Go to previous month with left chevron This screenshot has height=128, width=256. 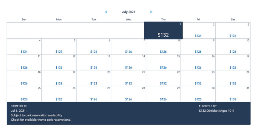106,12
